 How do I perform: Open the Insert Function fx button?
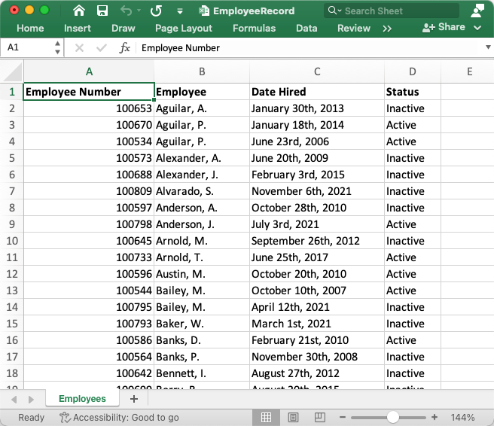click(x=125, y=48)
